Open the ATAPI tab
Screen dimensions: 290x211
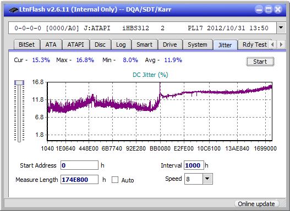click(x=75, y=45)
